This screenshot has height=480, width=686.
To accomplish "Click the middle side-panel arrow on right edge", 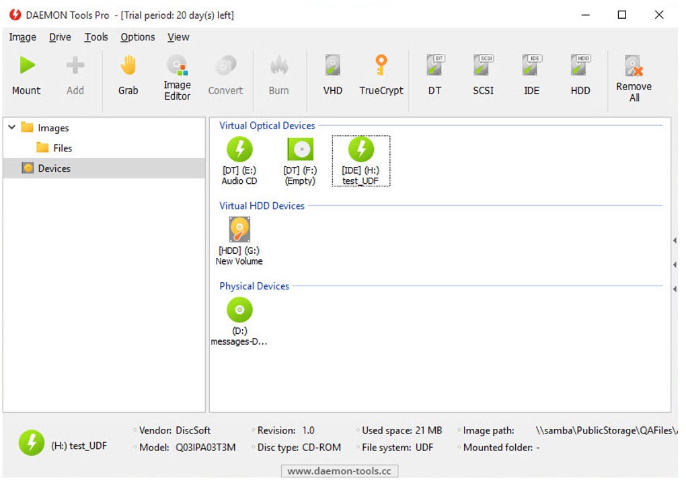I will click(x=675, y=265).
